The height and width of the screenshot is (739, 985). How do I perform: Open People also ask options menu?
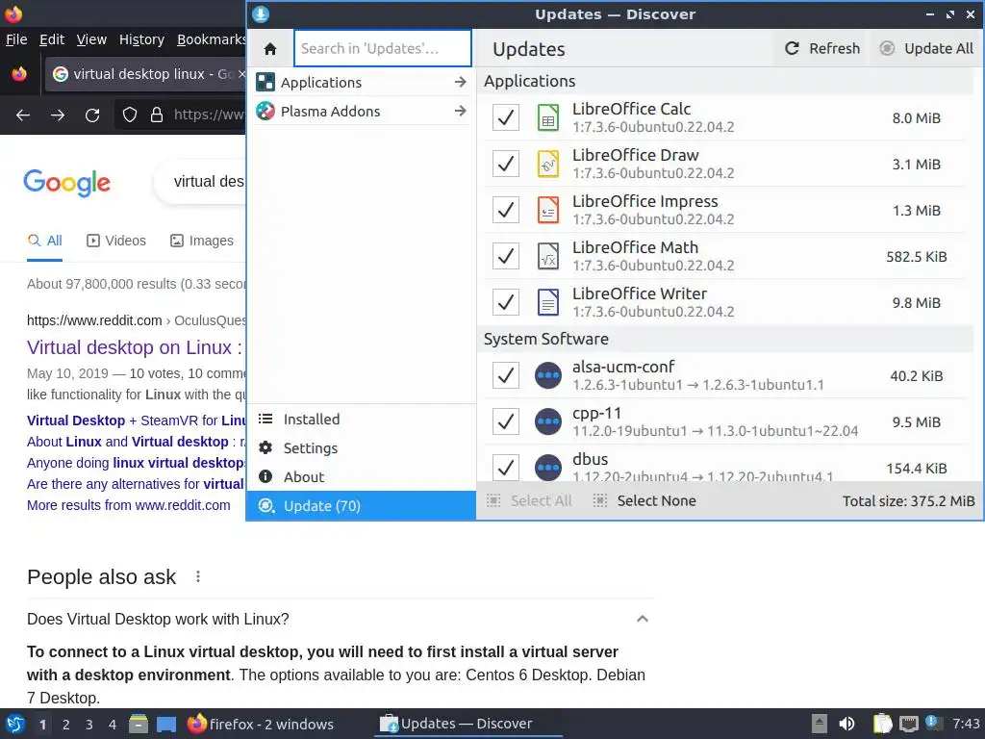[198, 577]
